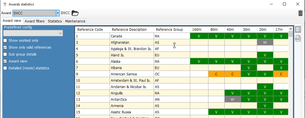Click the table scrollbar up arrow

click(291, 29)
